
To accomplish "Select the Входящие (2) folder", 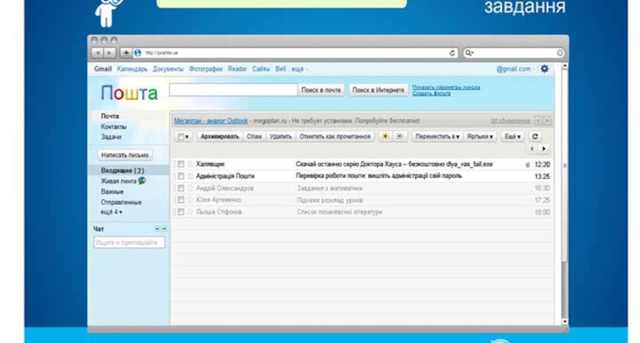I will point(123,171).
